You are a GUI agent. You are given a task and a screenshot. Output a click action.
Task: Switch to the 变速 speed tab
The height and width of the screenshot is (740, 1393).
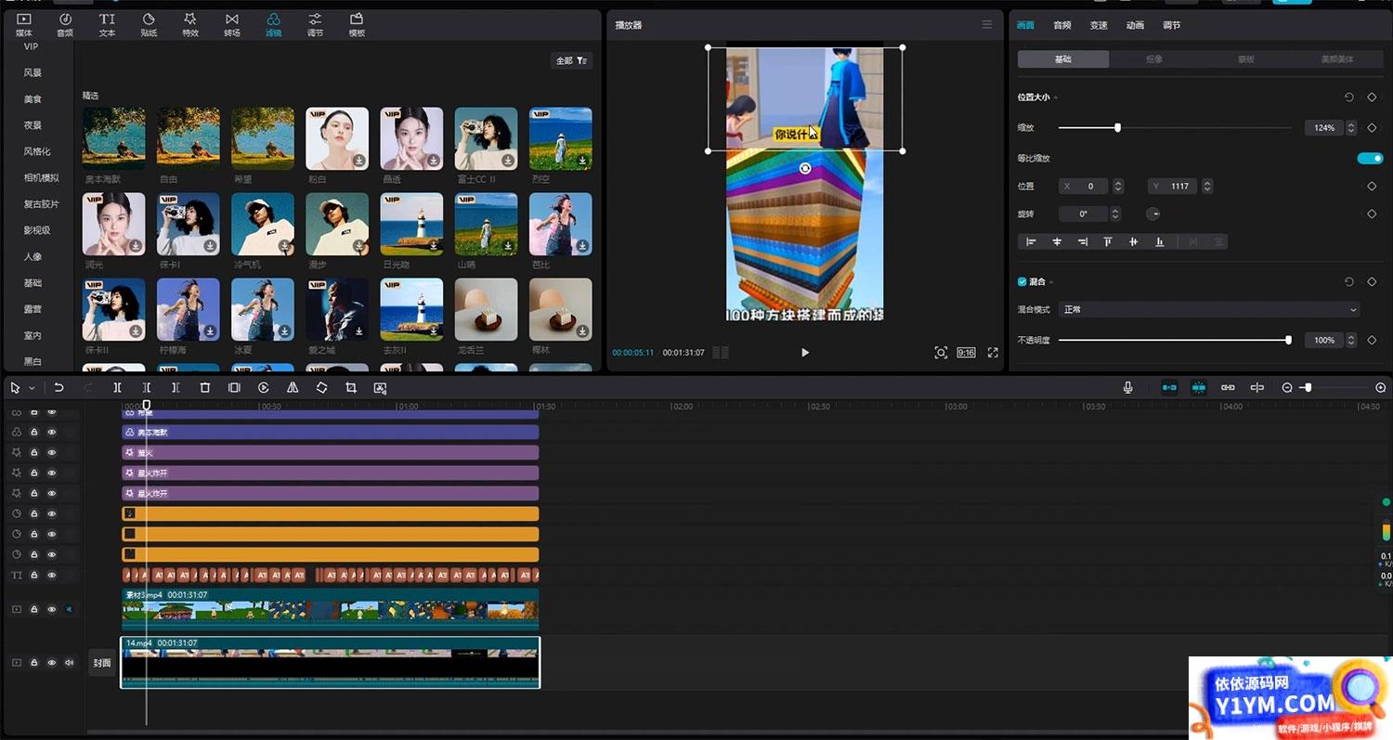click(1099, 25)
